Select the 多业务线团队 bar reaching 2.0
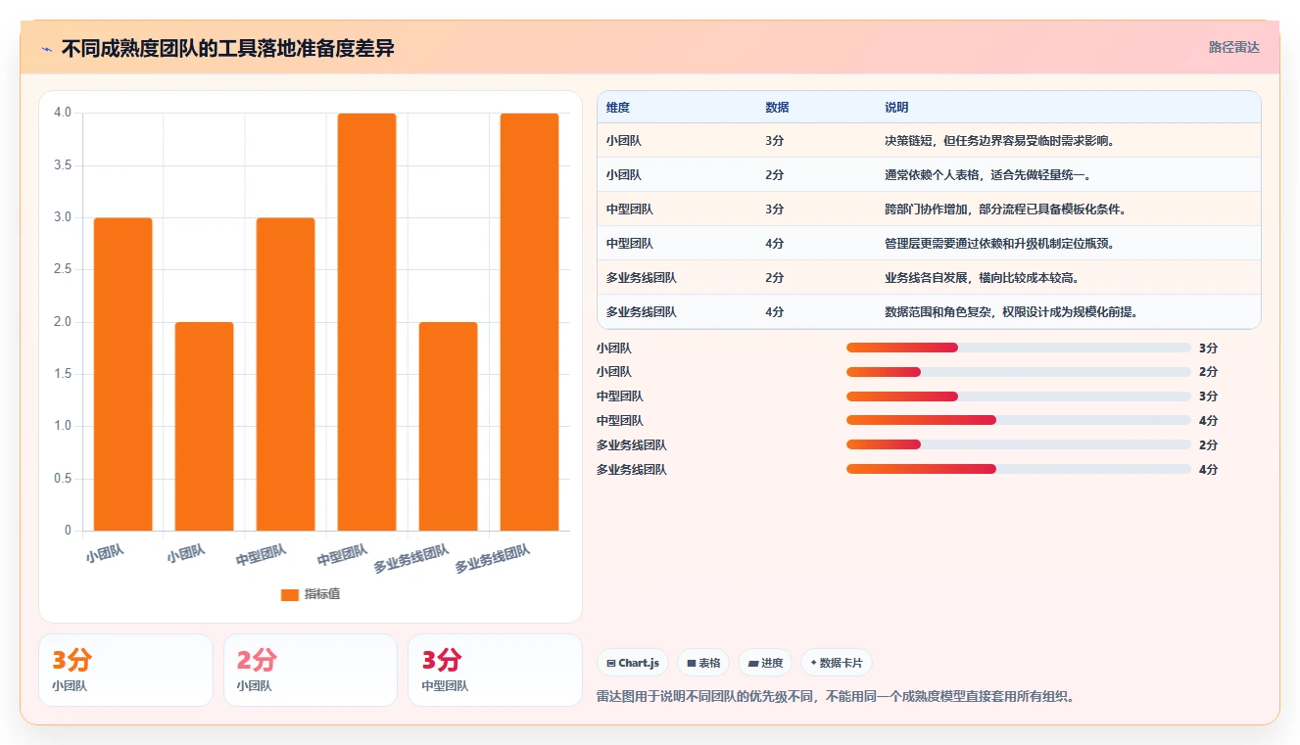 point(448,427)
